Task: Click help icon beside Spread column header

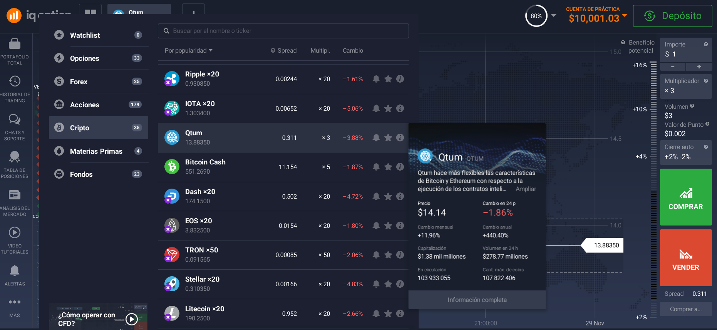Action: tap(273, 50)
